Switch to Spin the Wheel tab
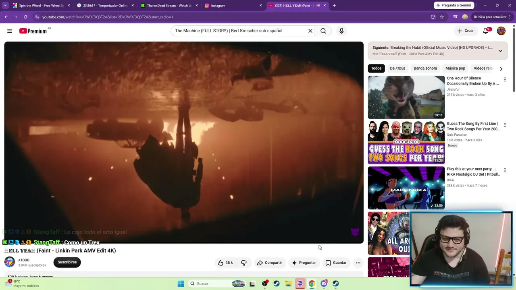 pyautogui.click(x=41, y=6)
